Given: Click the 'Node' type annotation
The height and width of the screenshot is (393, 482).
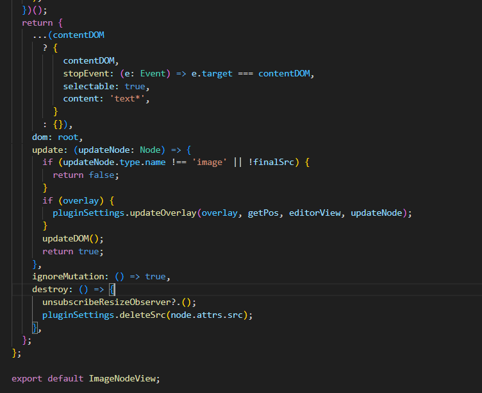Looking at the screenshot, I should pos(151,150).
